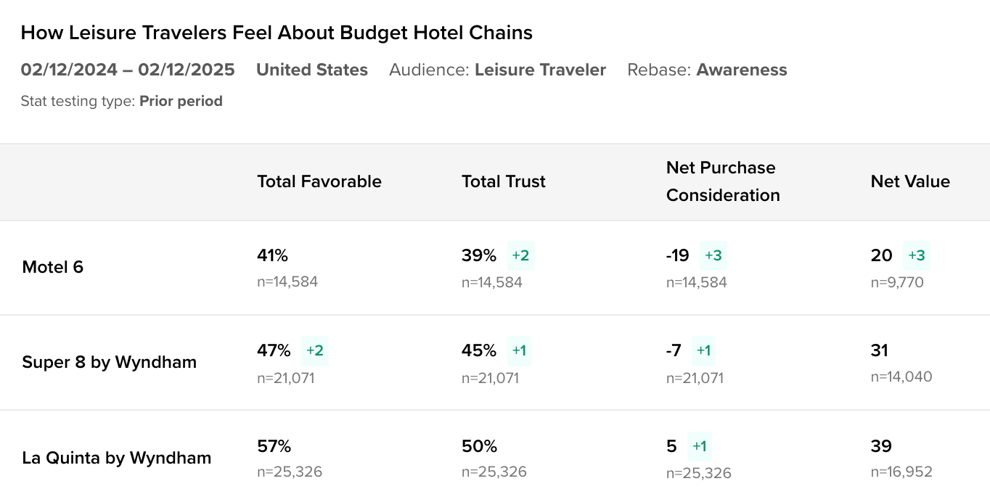The image size is (990, 489).
Task: Select the Net Value column header
Action: pyautogui.click(x=909, y=181)
